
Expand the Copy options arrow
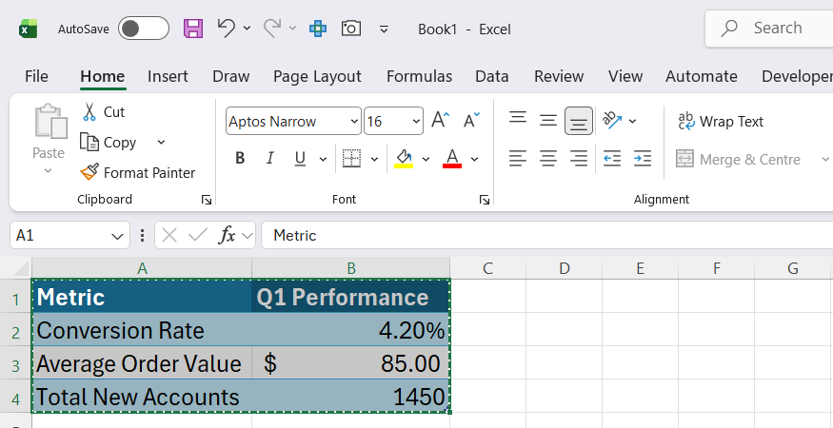point(162,143)
